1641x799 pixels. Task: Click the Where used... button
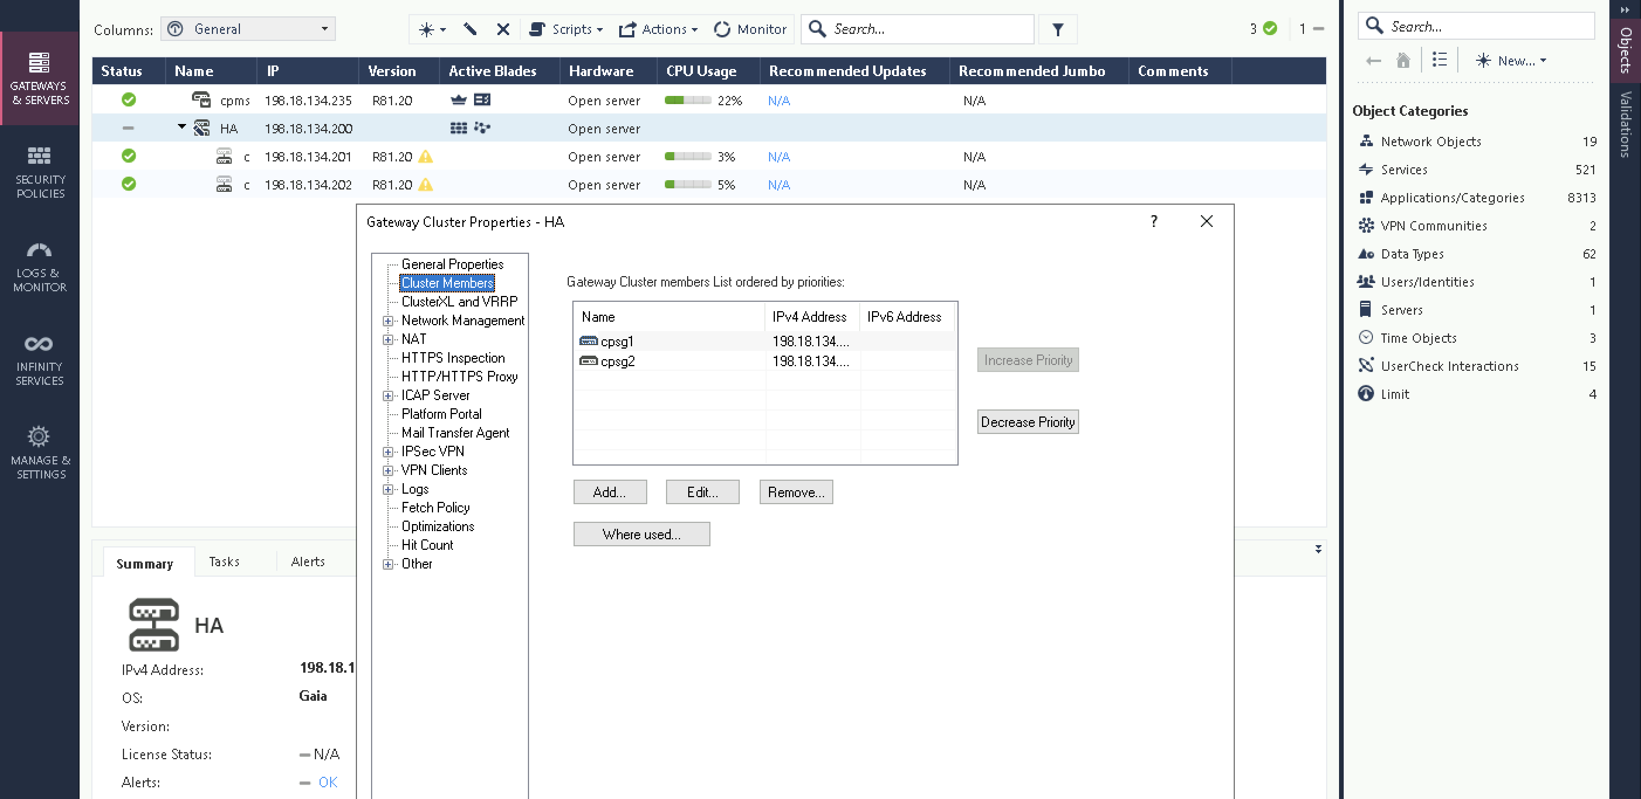point(641,534)
